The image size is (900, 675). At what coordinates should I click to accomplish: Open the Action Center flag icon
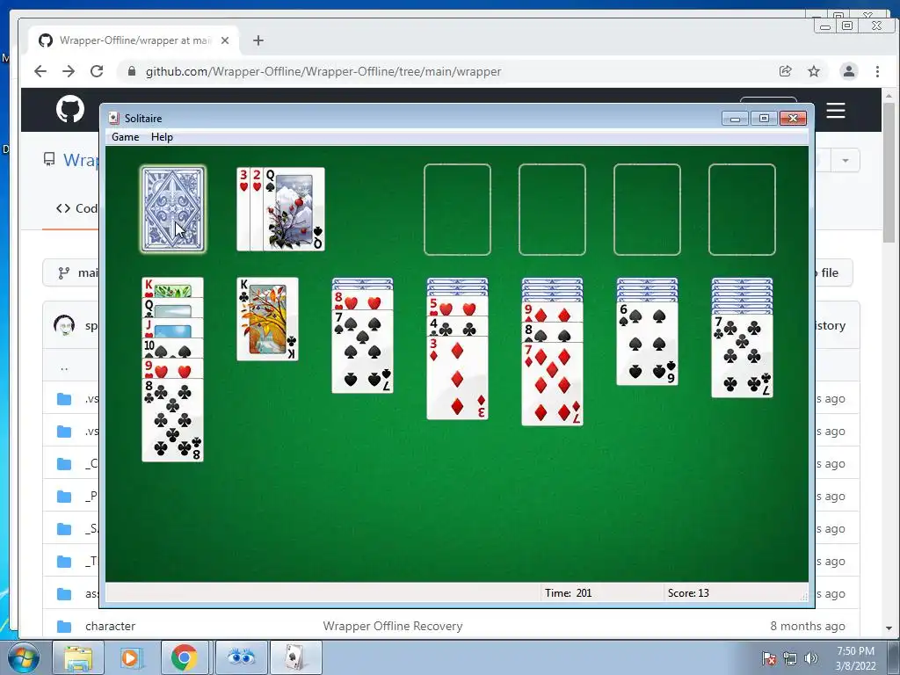click(769, 658)
